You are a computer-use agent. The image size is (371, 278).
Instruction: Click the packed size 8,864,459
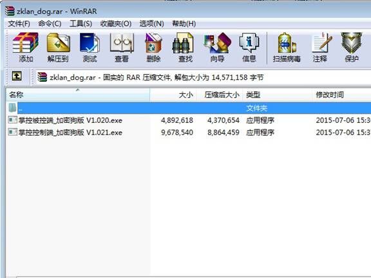224,133
